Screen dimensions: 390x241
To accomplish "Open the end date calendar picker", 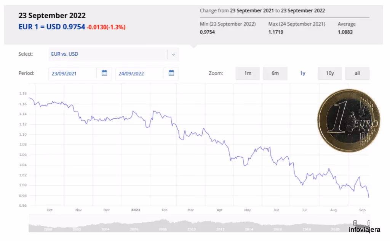I will (171, 73).
